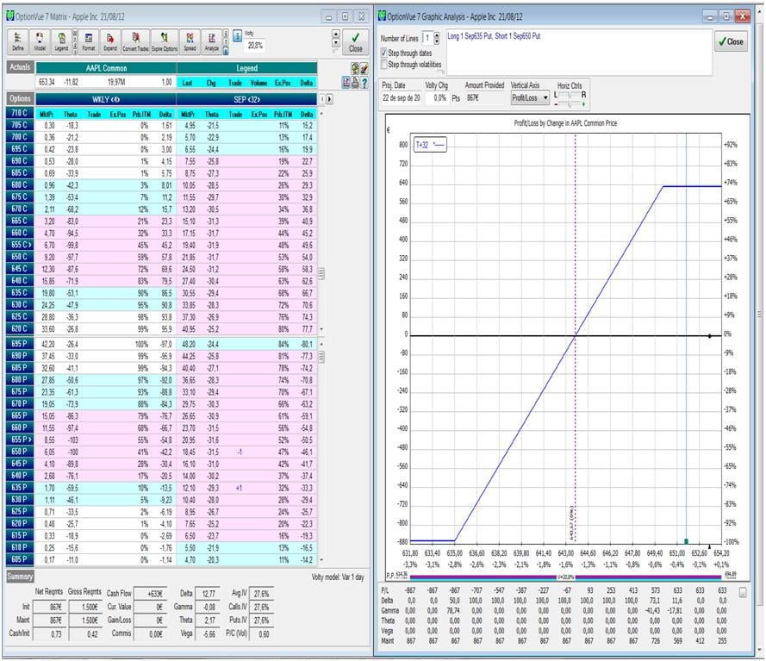766x661 pixels.
Task: Click the Number of Lines stepper
Action: (x=436, y=39)
